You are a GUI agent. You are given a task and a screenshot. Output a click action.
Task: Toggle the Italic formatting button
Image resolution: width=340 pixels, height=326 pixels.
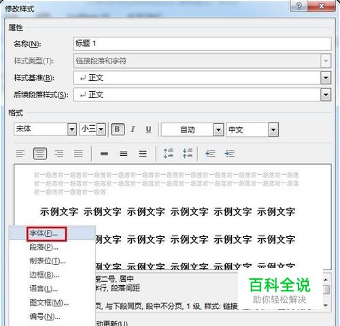pyautogui.click(x=133, y=129)
